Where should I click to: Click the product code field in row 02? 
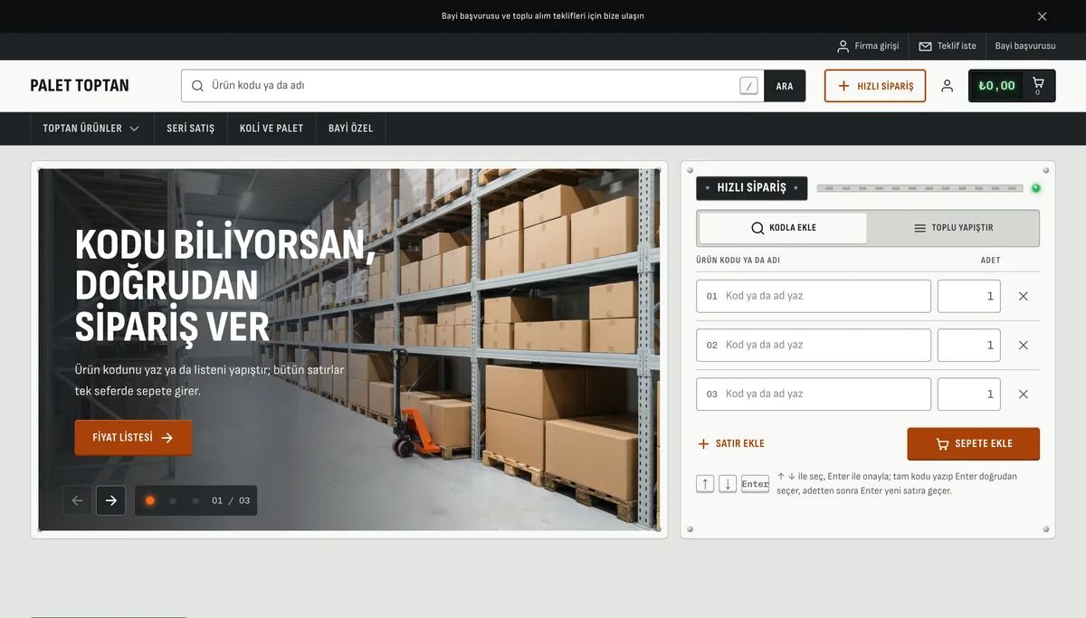click(814, 345)
